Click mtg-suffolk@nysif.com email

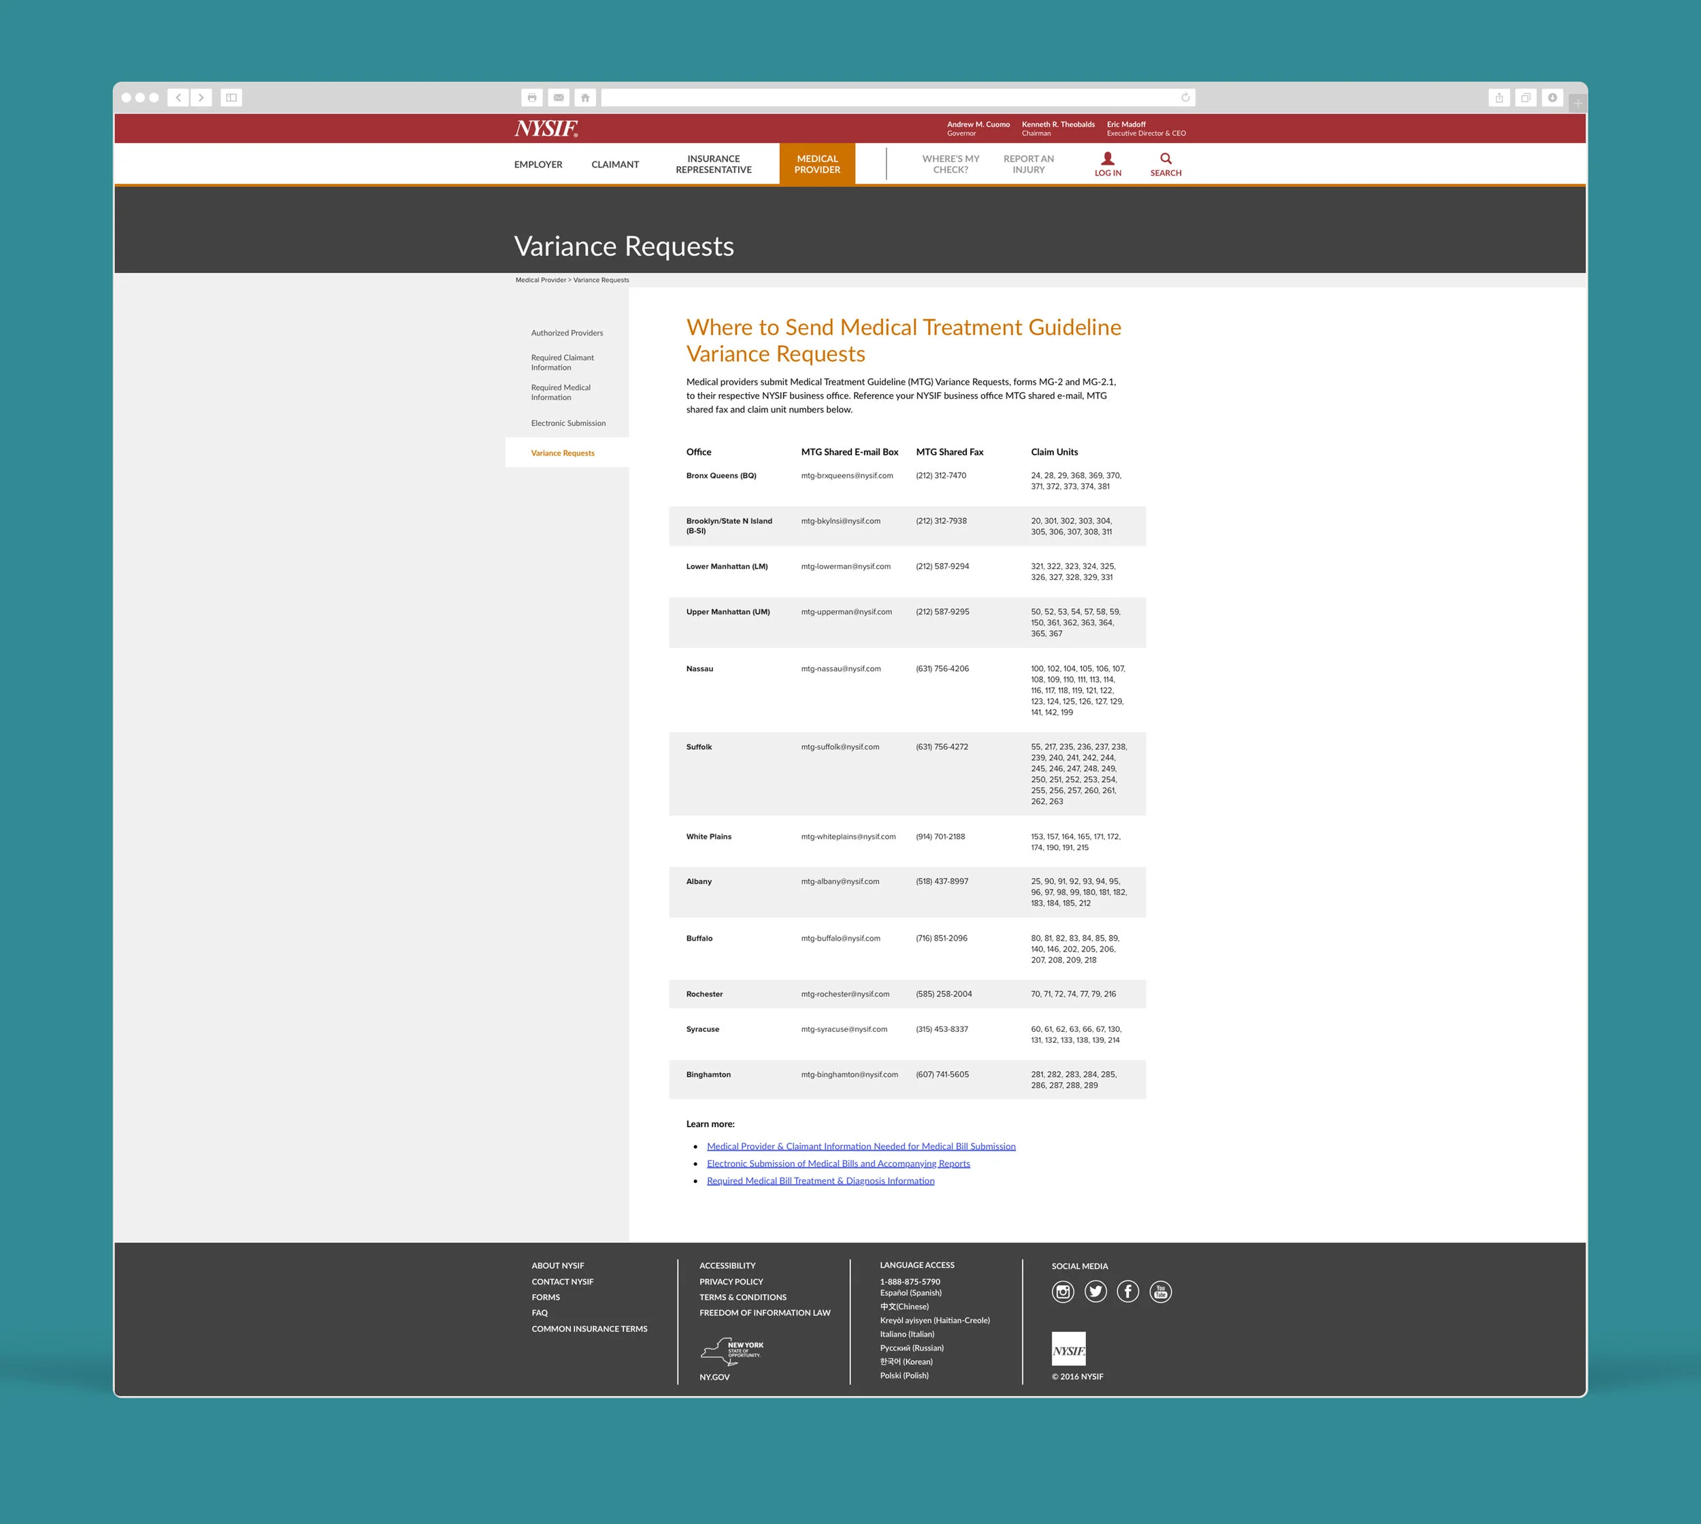pos(840,747)
